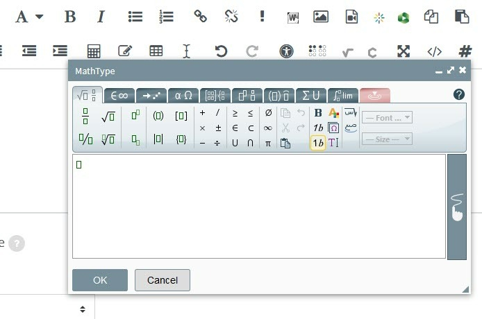This screenshot has height=319, width=482.
Task: Click the edit pencil note icon
Action: [x=125, y=51]
